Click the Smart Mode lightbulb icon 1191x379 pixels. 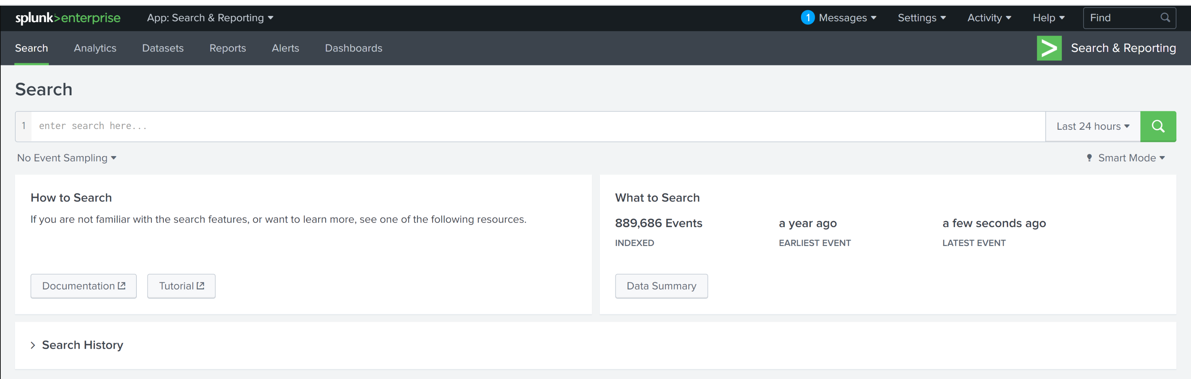(x=1089, y=158)
